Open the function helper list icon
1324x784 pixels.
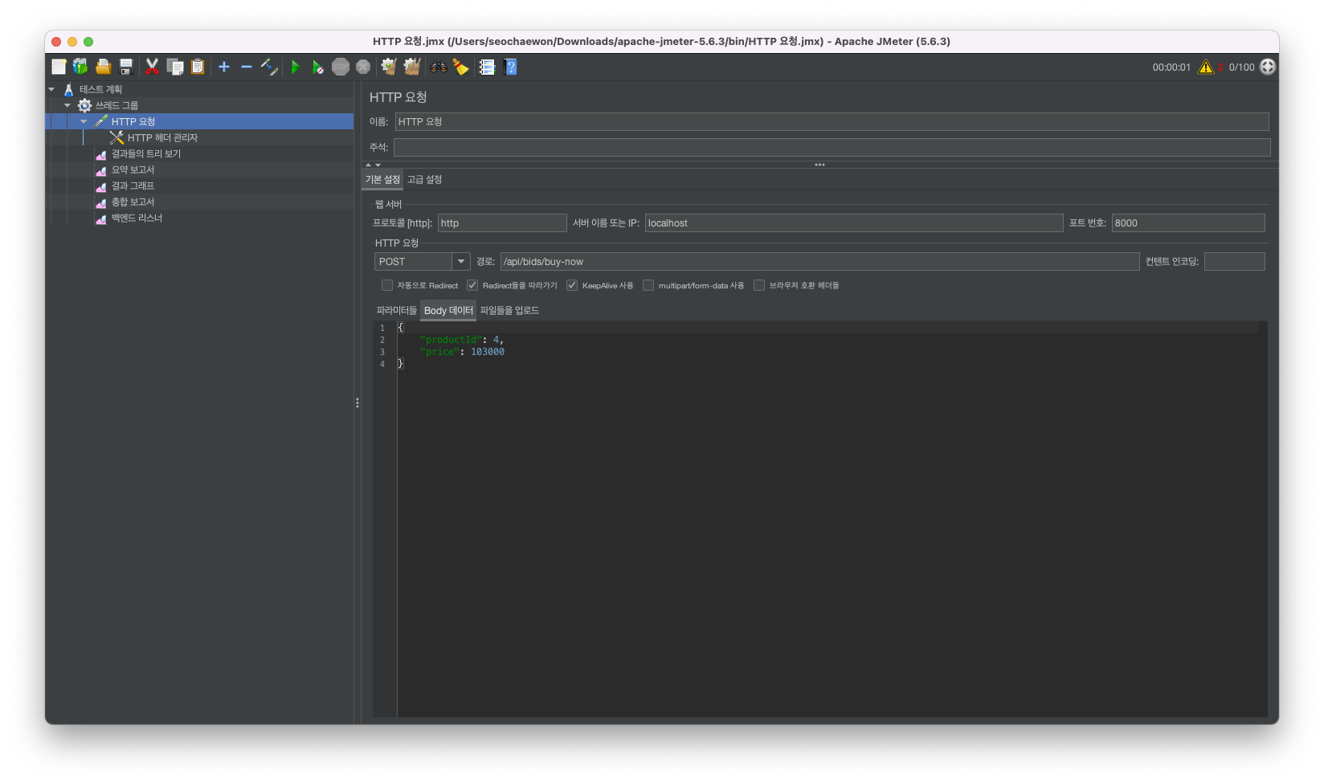(x=487, y=67)
